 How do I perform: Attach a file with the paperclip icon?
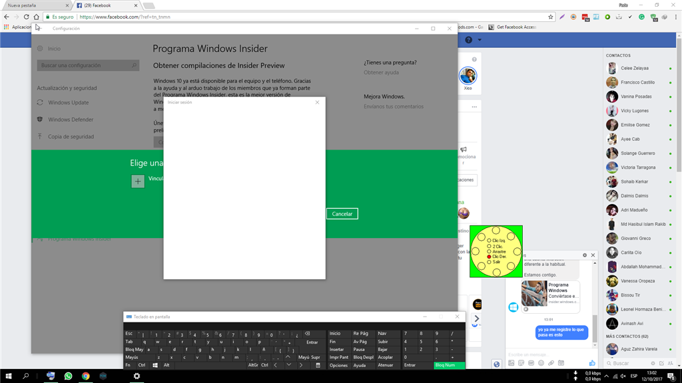coord(551,363)
